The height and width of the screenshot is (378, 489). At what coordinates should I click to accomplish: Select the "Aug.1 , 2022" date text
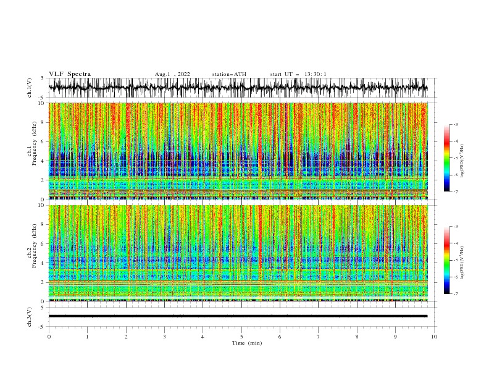click(172, 74)
